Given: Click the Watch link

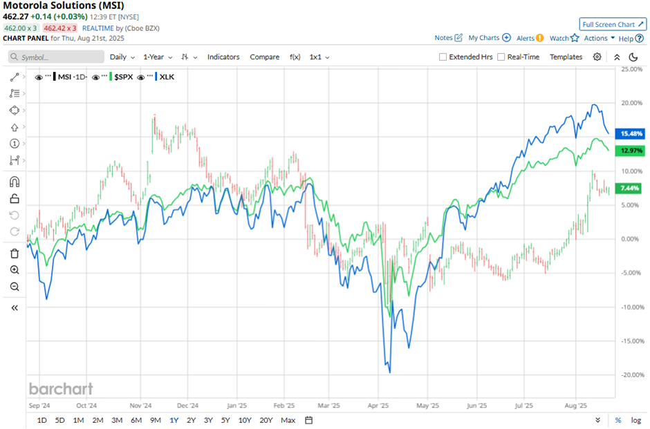Looking at the screenshot, I should (x=559, y=38).
